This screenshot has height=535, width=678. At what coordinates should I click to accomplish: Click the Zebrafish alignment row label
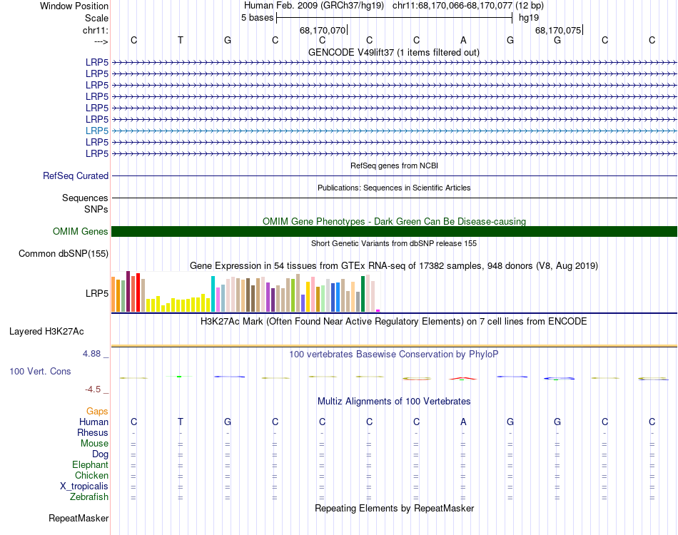(x=89, y=497)
